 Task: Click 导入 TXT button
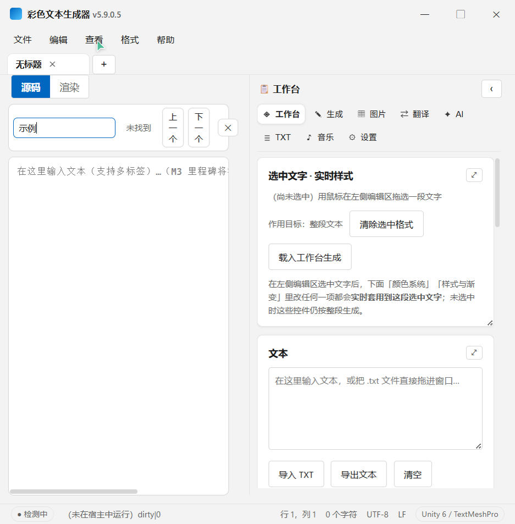[x=296, y=474]
